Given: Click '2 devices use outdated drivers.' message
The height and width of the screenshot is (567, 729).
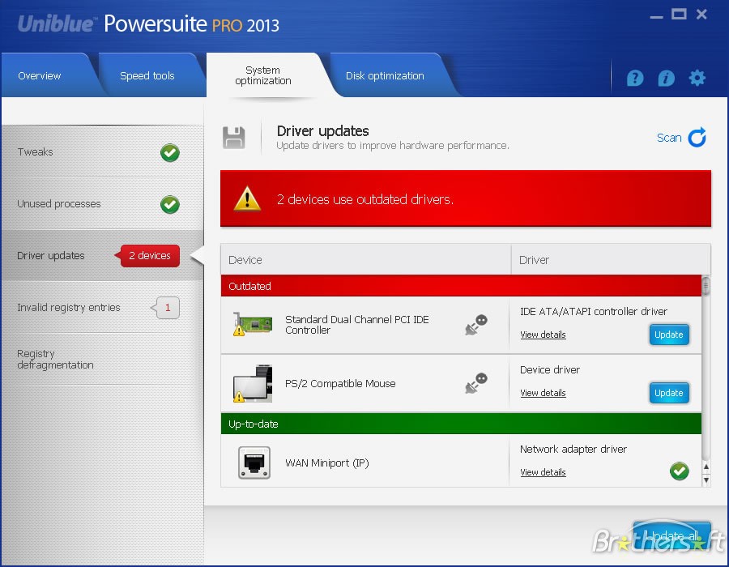Looking at the screenshot, I should click(x=365, y=199).
